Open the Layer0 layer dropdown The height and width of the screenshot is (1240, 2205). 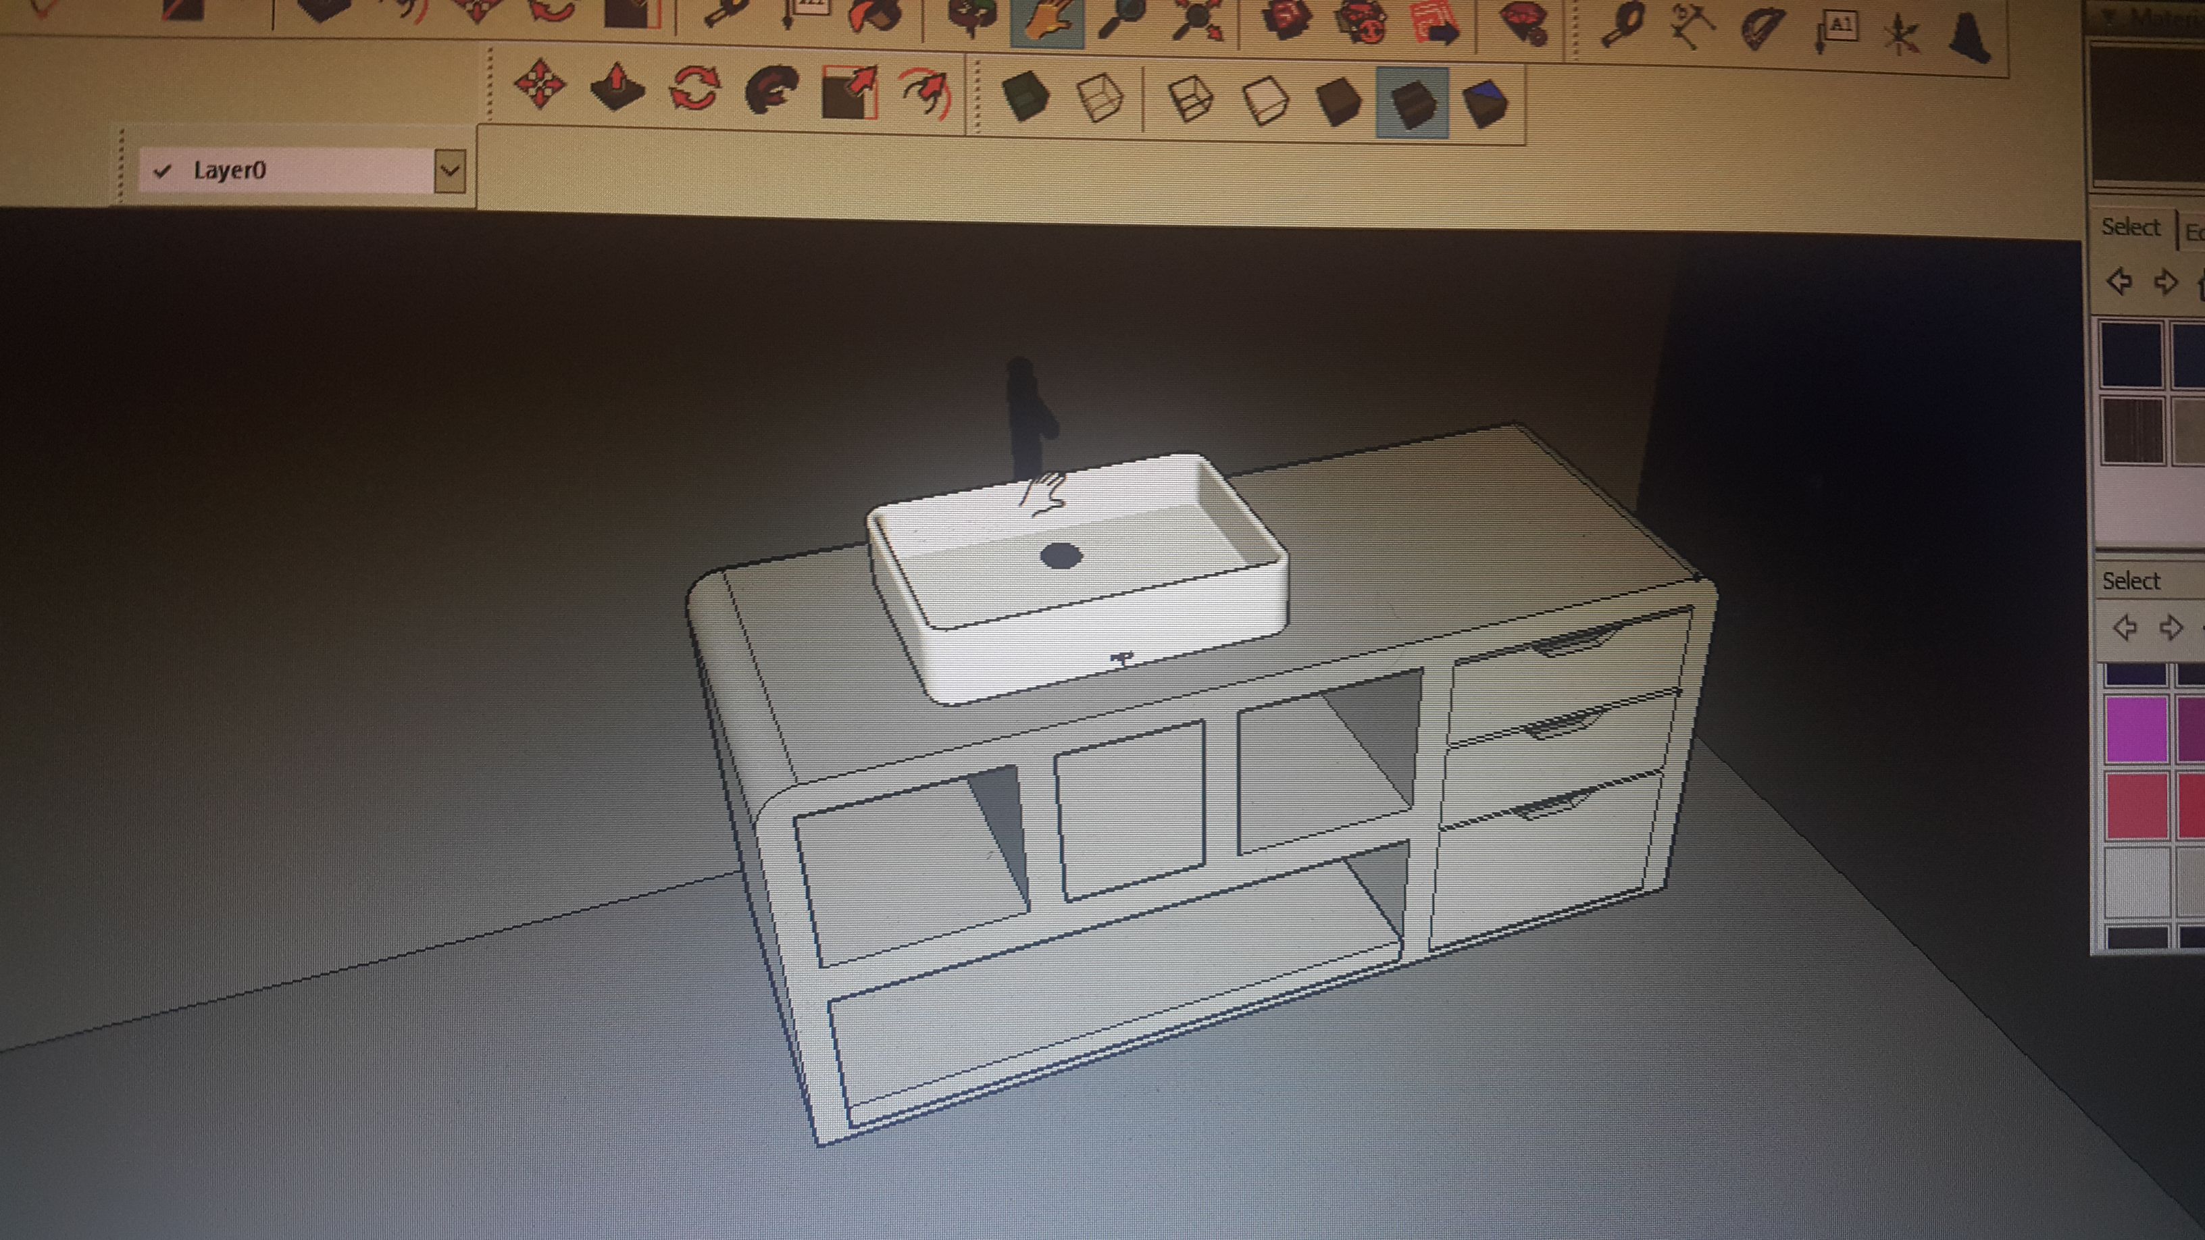450,170
